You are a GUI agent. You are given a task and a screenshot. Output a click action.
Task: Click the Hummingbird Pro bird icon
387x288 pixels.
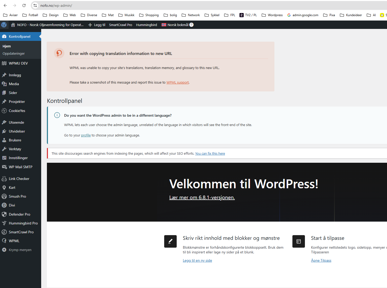coord(4,223)
